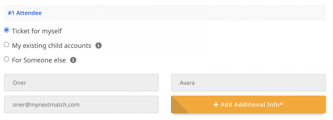
Task: Select the For Someone else radio button
Action: [6, 59]
